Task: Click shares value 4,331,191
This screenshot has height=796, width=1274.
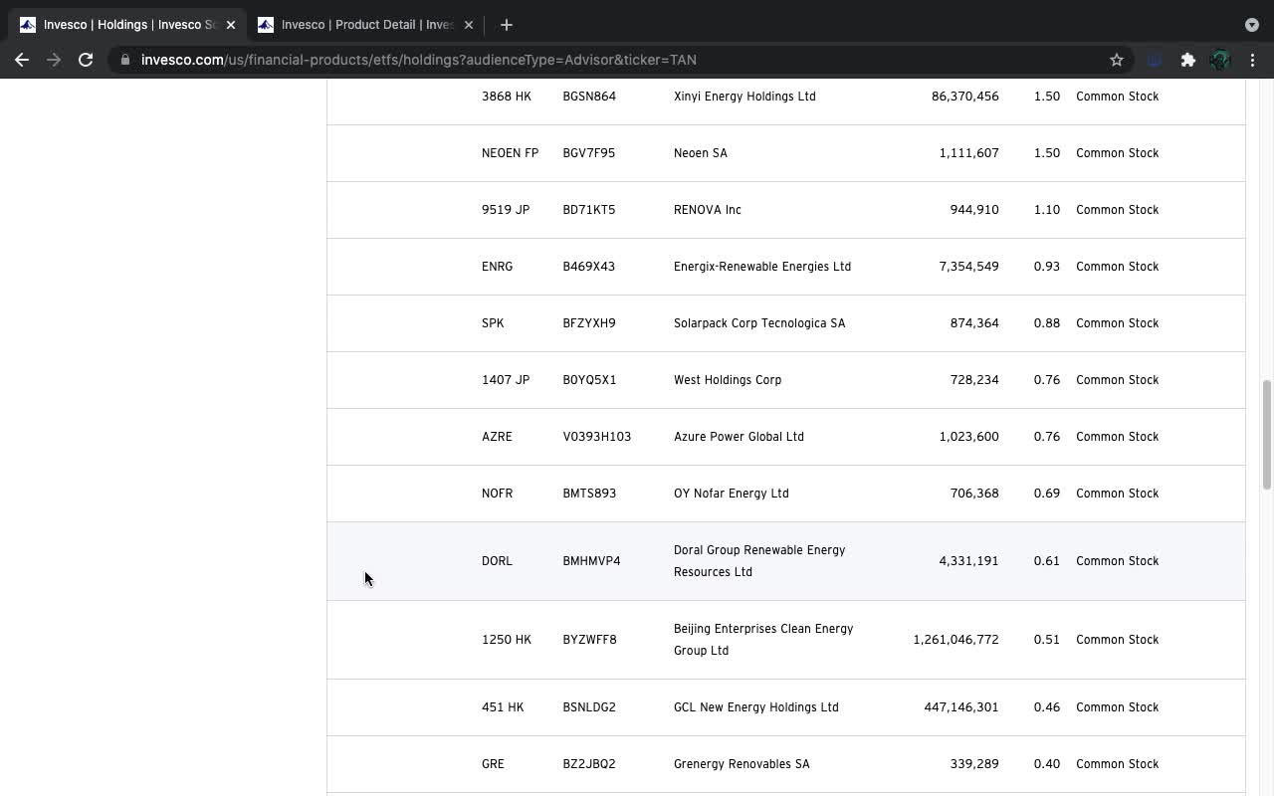Action: click(x=968, y=561)
